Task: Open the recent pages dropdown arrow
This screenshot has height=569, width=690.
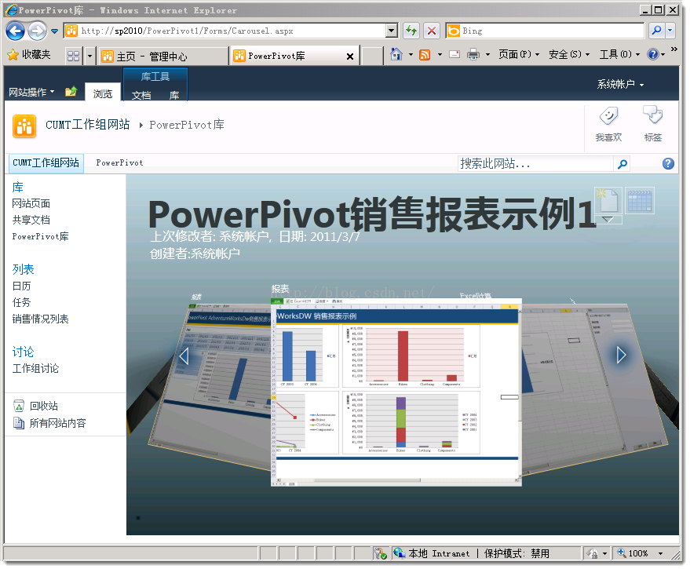Action: [55, 31]
